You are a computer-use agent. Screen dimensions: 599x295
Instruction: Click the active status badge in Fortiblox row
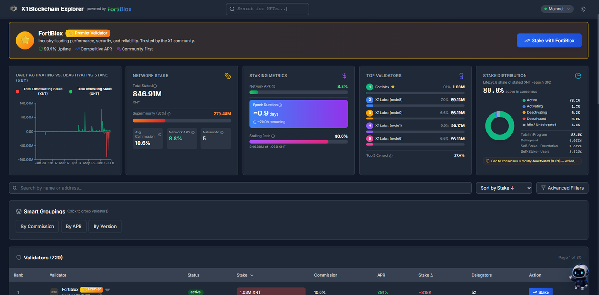click(196, 292)
